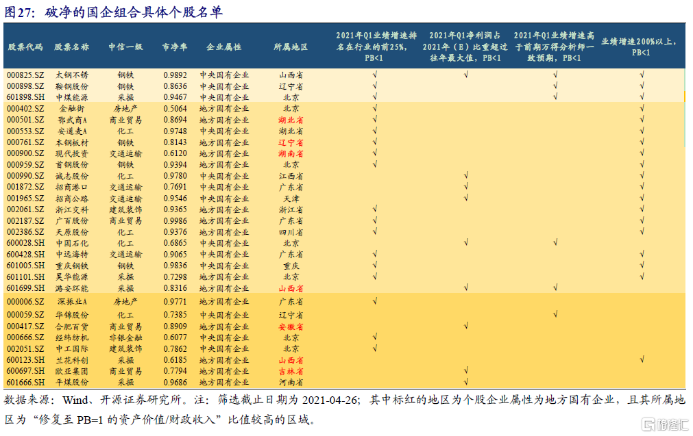This screenshot has width=693, height=436.
Task: Select the red 湖南省 region cell
Action: coord(291,153)
